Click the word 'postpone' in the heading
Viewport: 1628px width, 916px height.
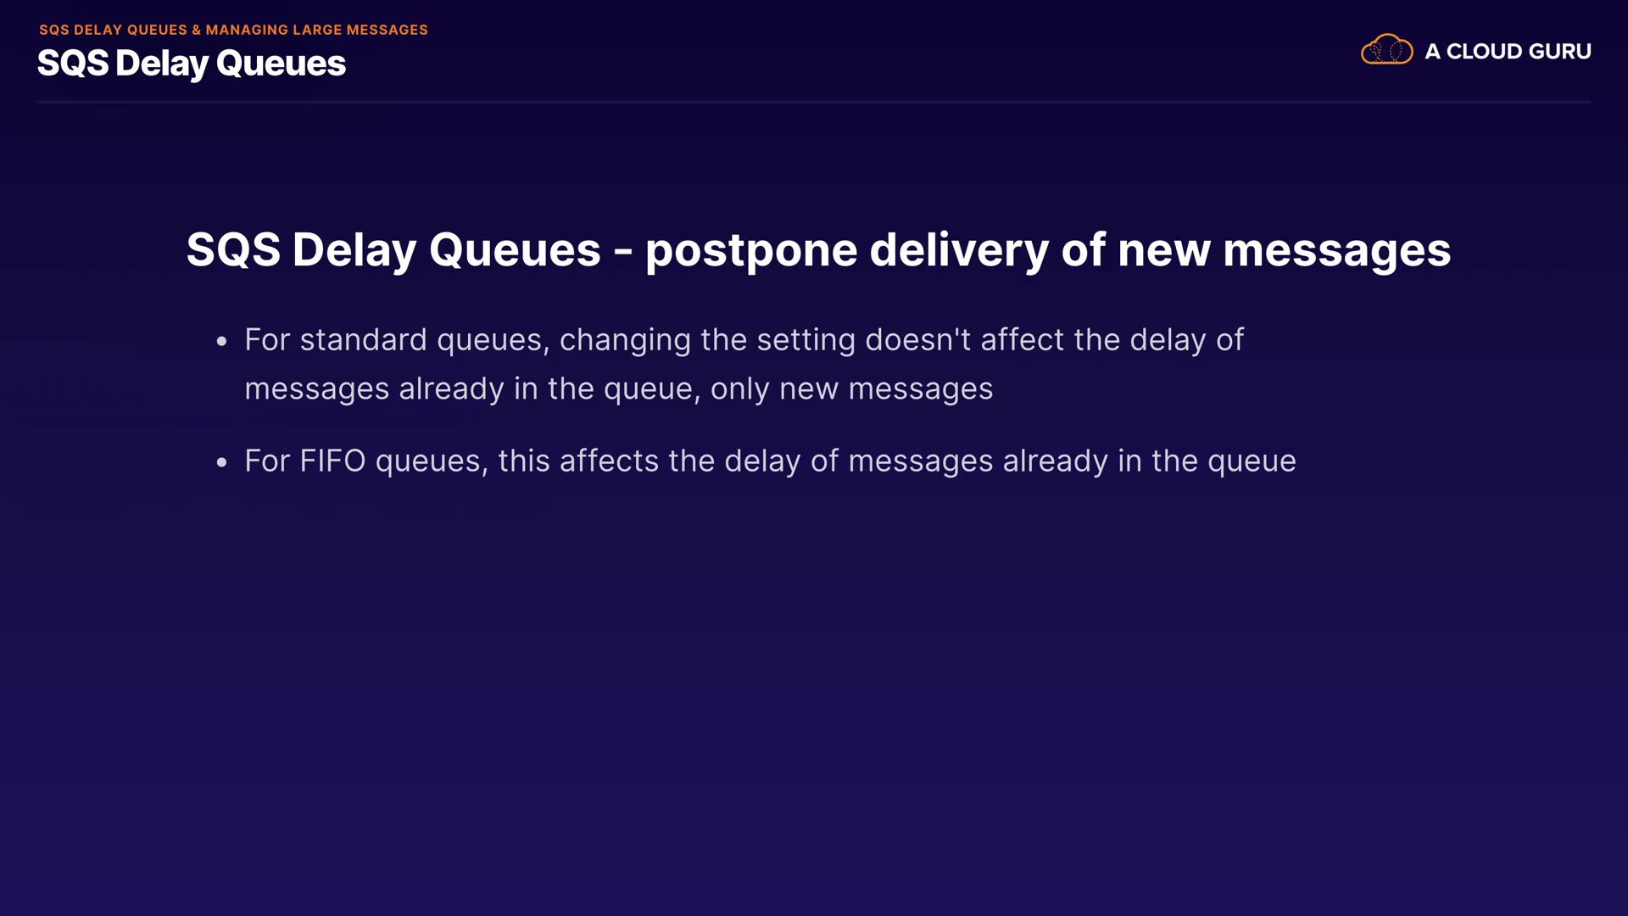pos(751,251)
